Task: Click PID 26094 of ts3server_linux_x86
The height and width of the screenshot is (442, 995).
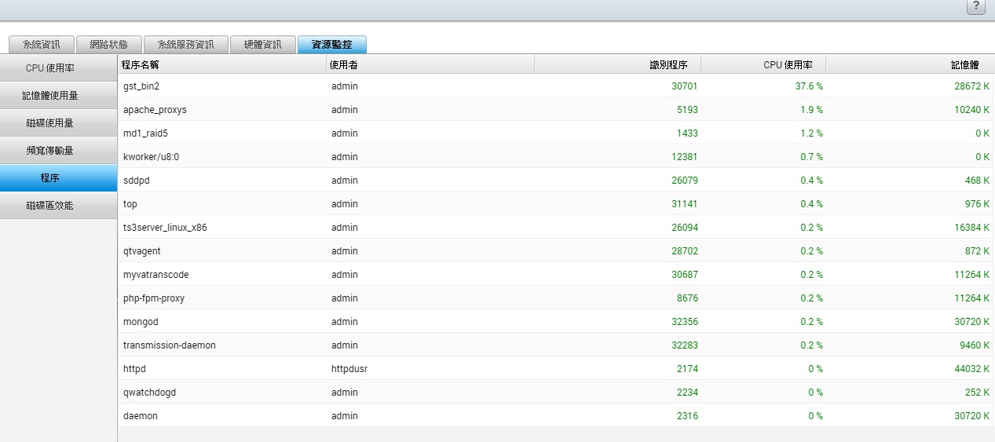Action: point(684,228)
